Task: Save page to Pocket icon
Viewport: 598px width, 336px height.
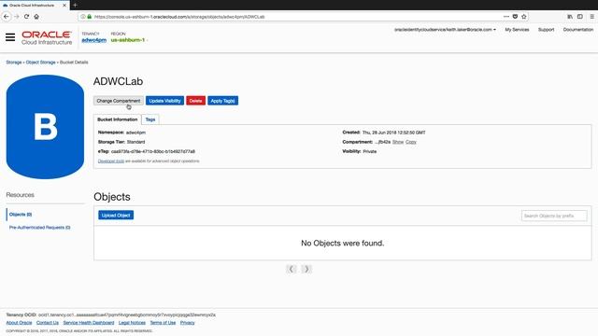Action: coord(515,17)
